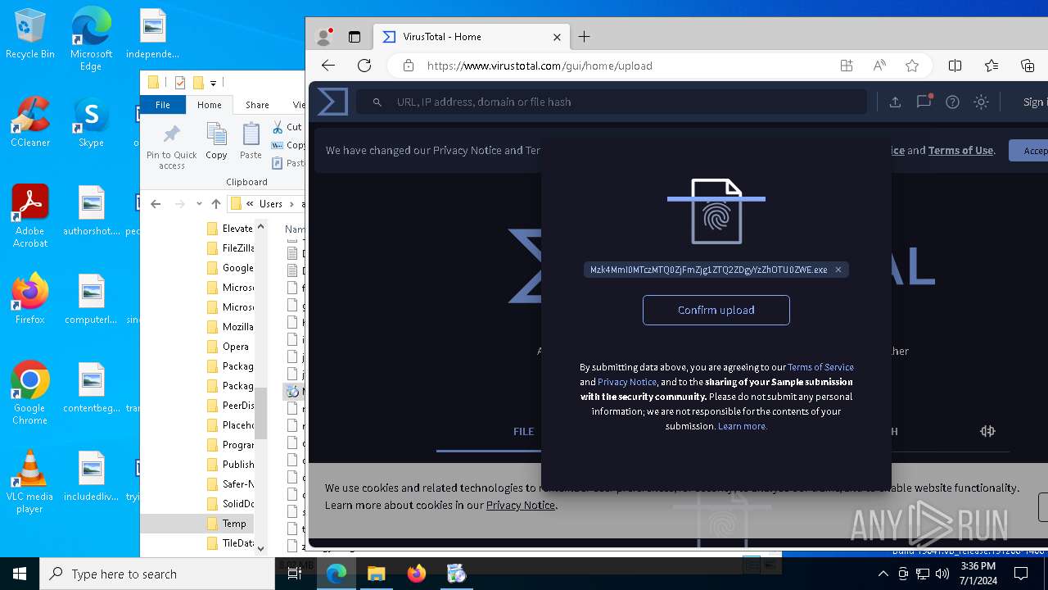
Task: Open Privacy Notice link in dialog
Action: tap(627, 382)
